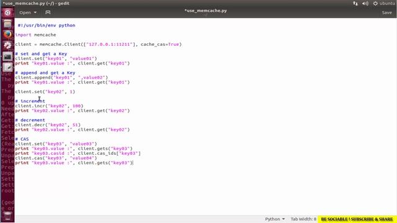Click the '# increment' comment line
Viewport: 397px width, 223px height.
(30, 101)
